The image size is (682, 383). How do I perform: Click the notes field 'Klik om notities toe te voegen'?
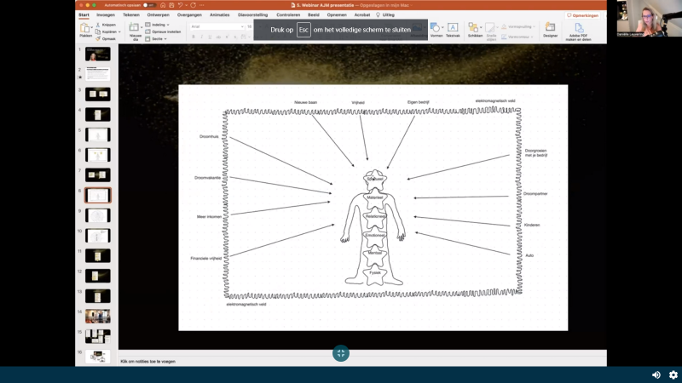(x=148, y=361)
